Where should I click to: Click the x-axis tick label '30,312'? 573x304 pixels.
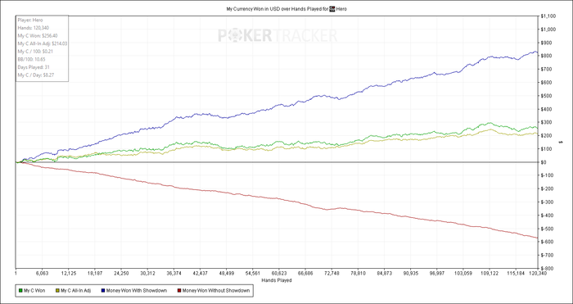pyautogui.click(x=147, y=273)
